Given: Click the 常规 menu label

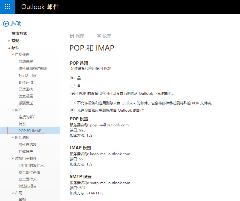Looking at the screenshot, I should pos(15,41).
